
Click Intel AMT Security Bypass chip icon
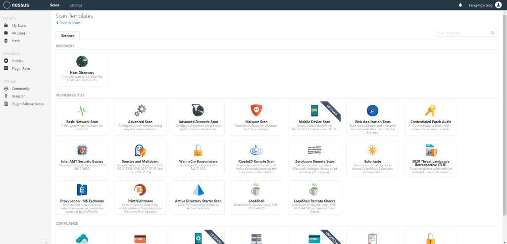click(82, 150)
